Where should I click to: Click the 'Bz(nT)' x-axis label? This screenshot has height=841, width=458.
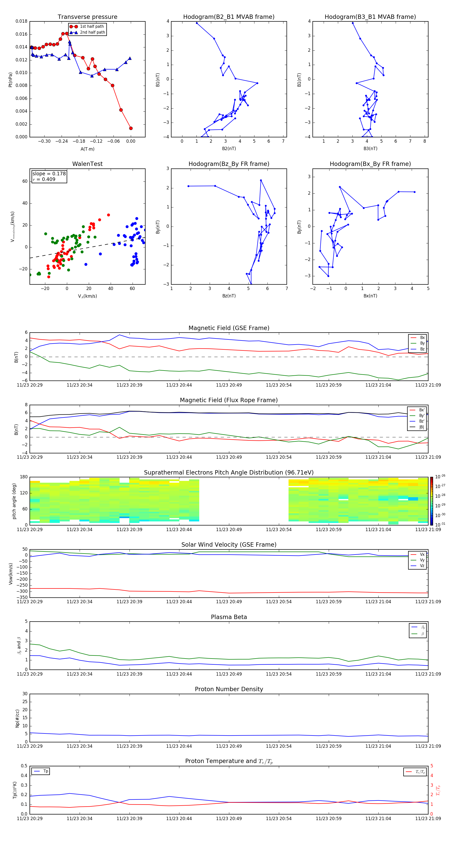pyautogui.click(x=229, y=296)
